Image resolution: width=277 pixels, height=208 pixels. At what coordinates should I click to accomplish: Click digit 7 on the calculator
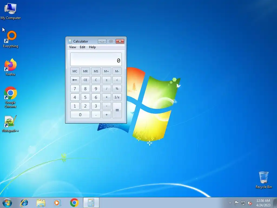coord(75,89)
